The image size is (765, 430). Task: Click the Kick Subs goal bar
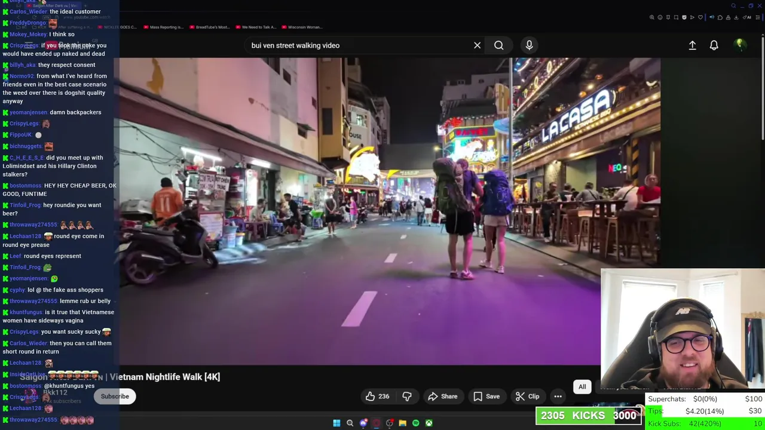click(705, 423)
